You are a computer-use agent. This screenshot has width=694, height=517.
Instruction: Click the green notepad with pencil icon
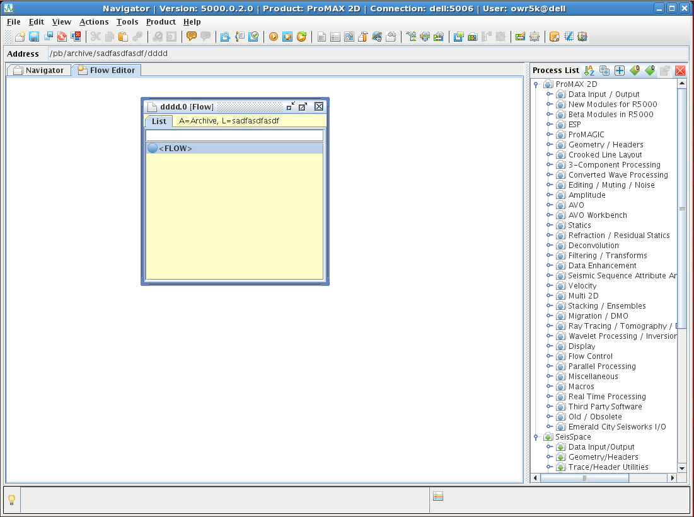point(521,37)
